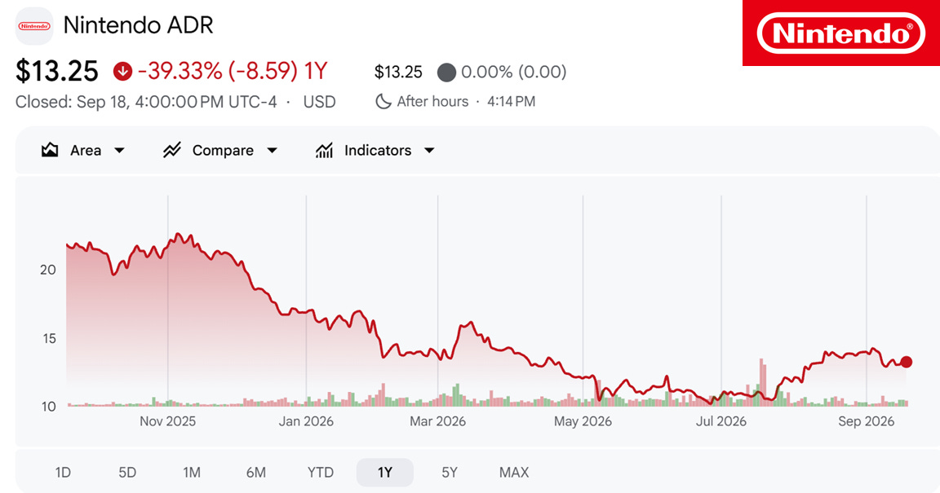
Task: Select the 1M time range
Action: click(192, 472)
